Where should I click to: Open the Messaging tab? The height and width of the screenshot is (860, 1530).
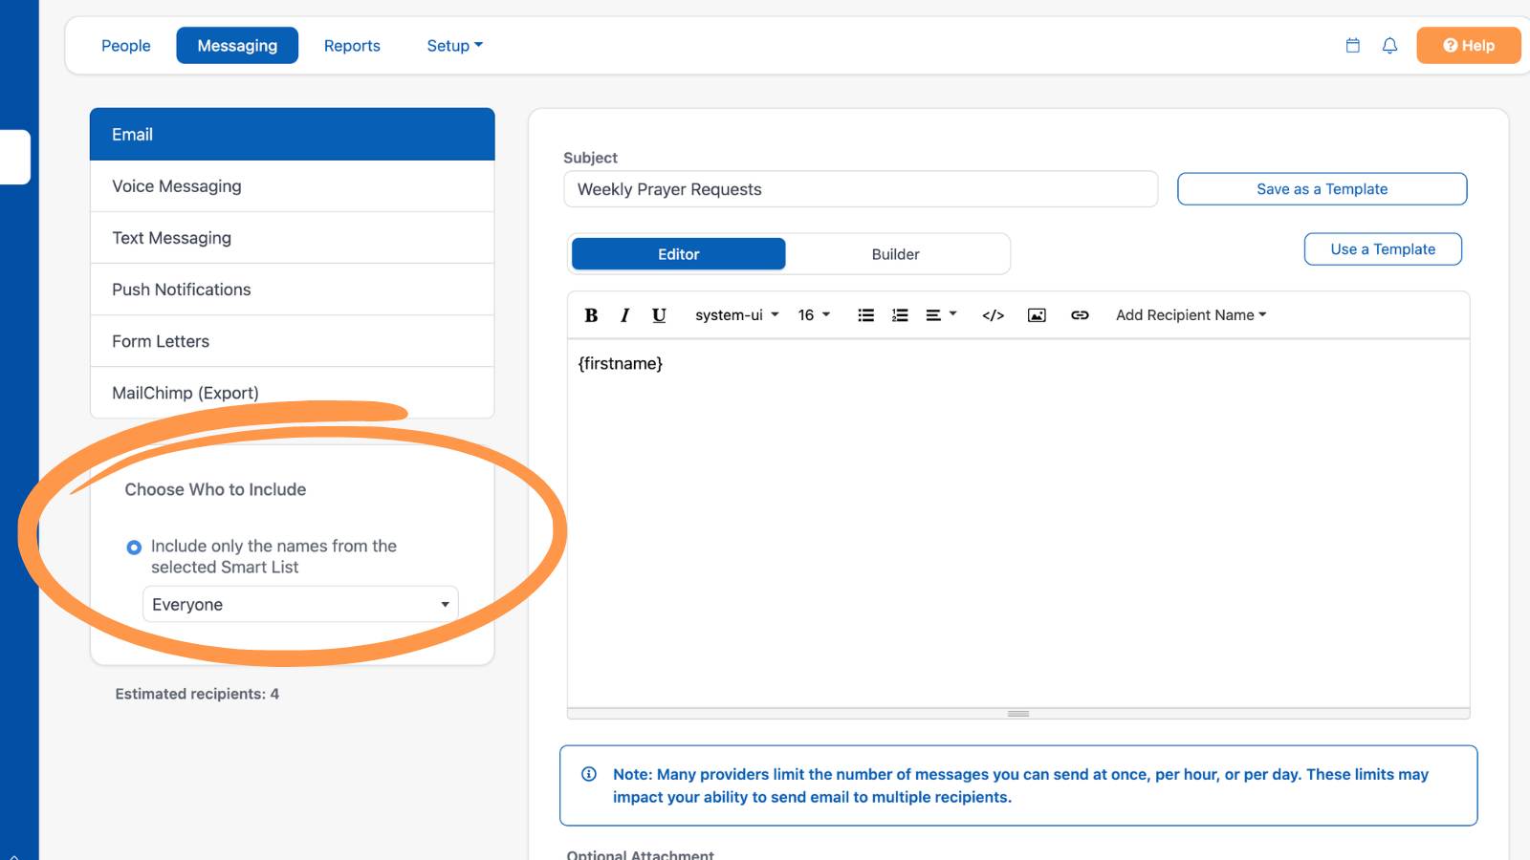click(x=237, y=46)
